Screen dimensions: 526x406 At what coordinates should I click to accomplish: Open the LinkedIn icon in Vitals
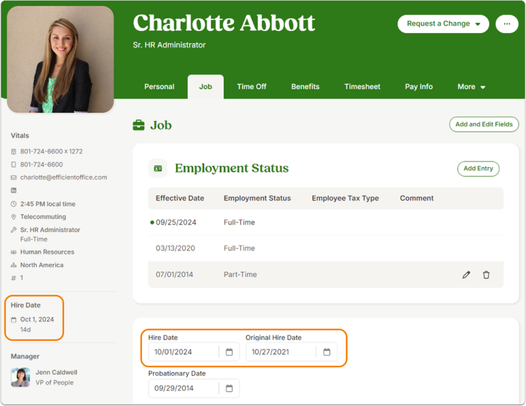point(14,190)
